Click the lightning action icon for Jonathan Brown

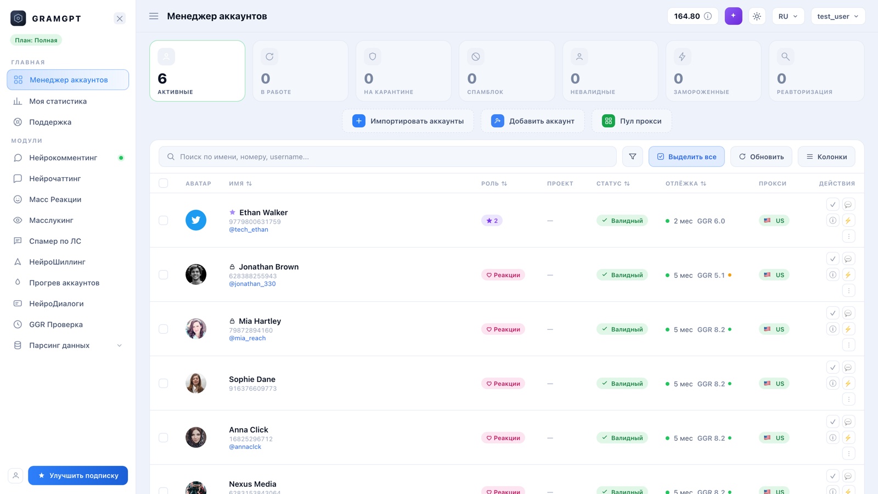pyautogui.click(x=848, y=275)
